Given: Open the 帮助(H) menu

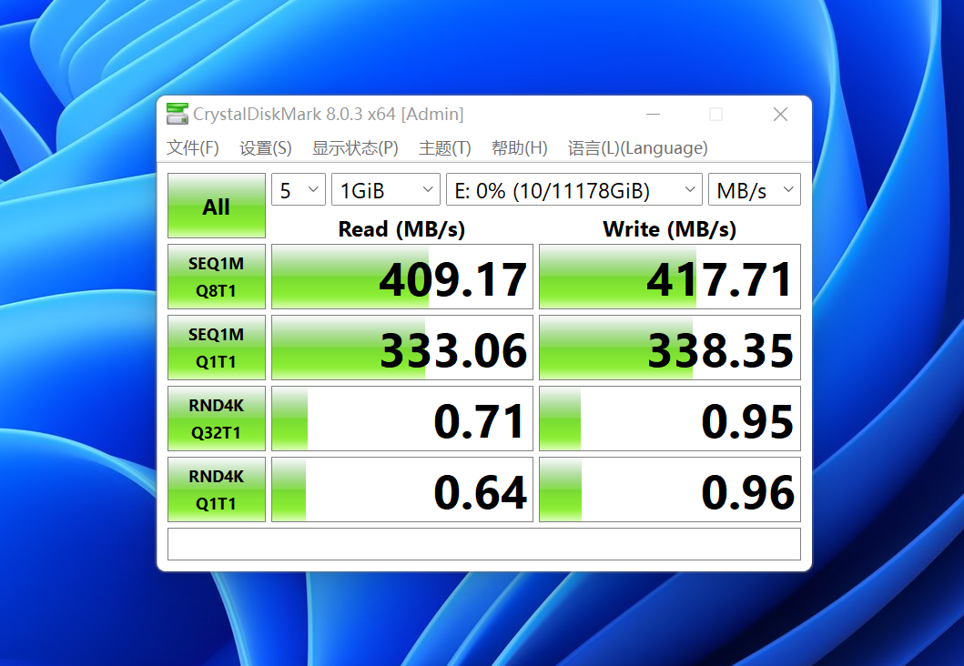Looking at the screenshot, I should tap(520, 148).
